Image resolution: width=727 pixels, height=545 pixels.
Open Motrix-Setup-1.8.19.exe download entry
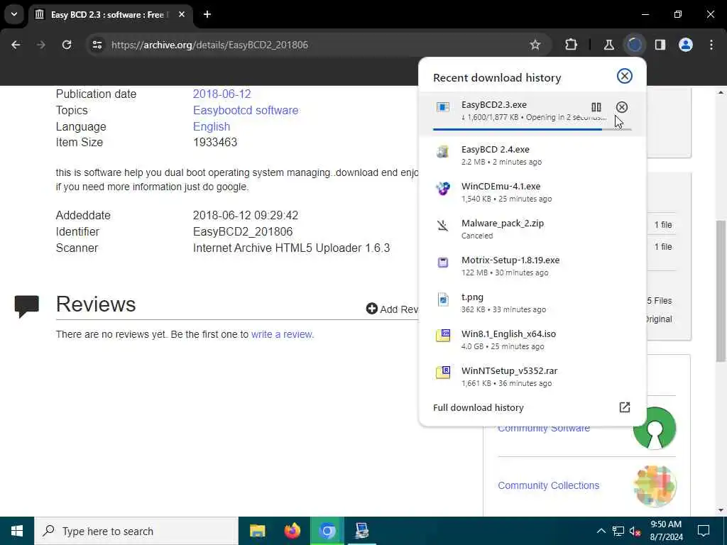[532, 266]
